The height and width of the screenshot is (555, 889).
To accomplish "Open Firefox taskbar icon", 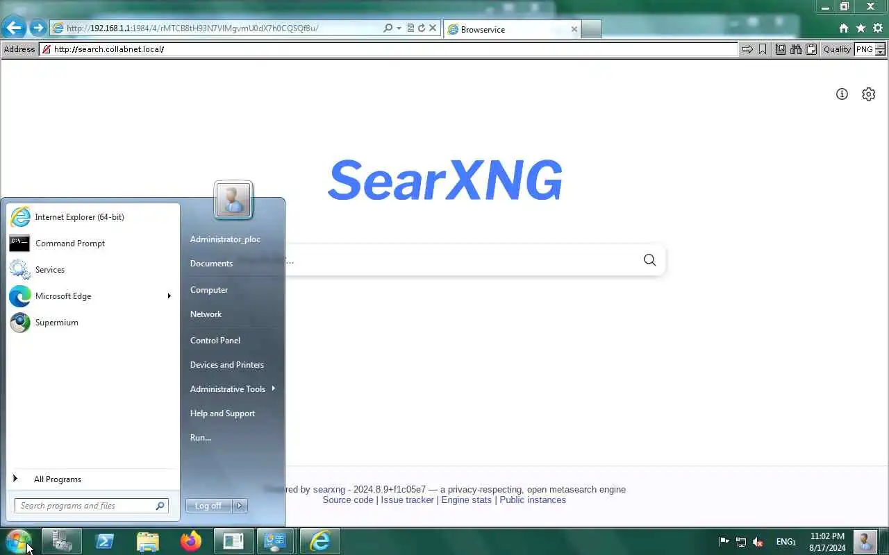I will tap(191, 541).
